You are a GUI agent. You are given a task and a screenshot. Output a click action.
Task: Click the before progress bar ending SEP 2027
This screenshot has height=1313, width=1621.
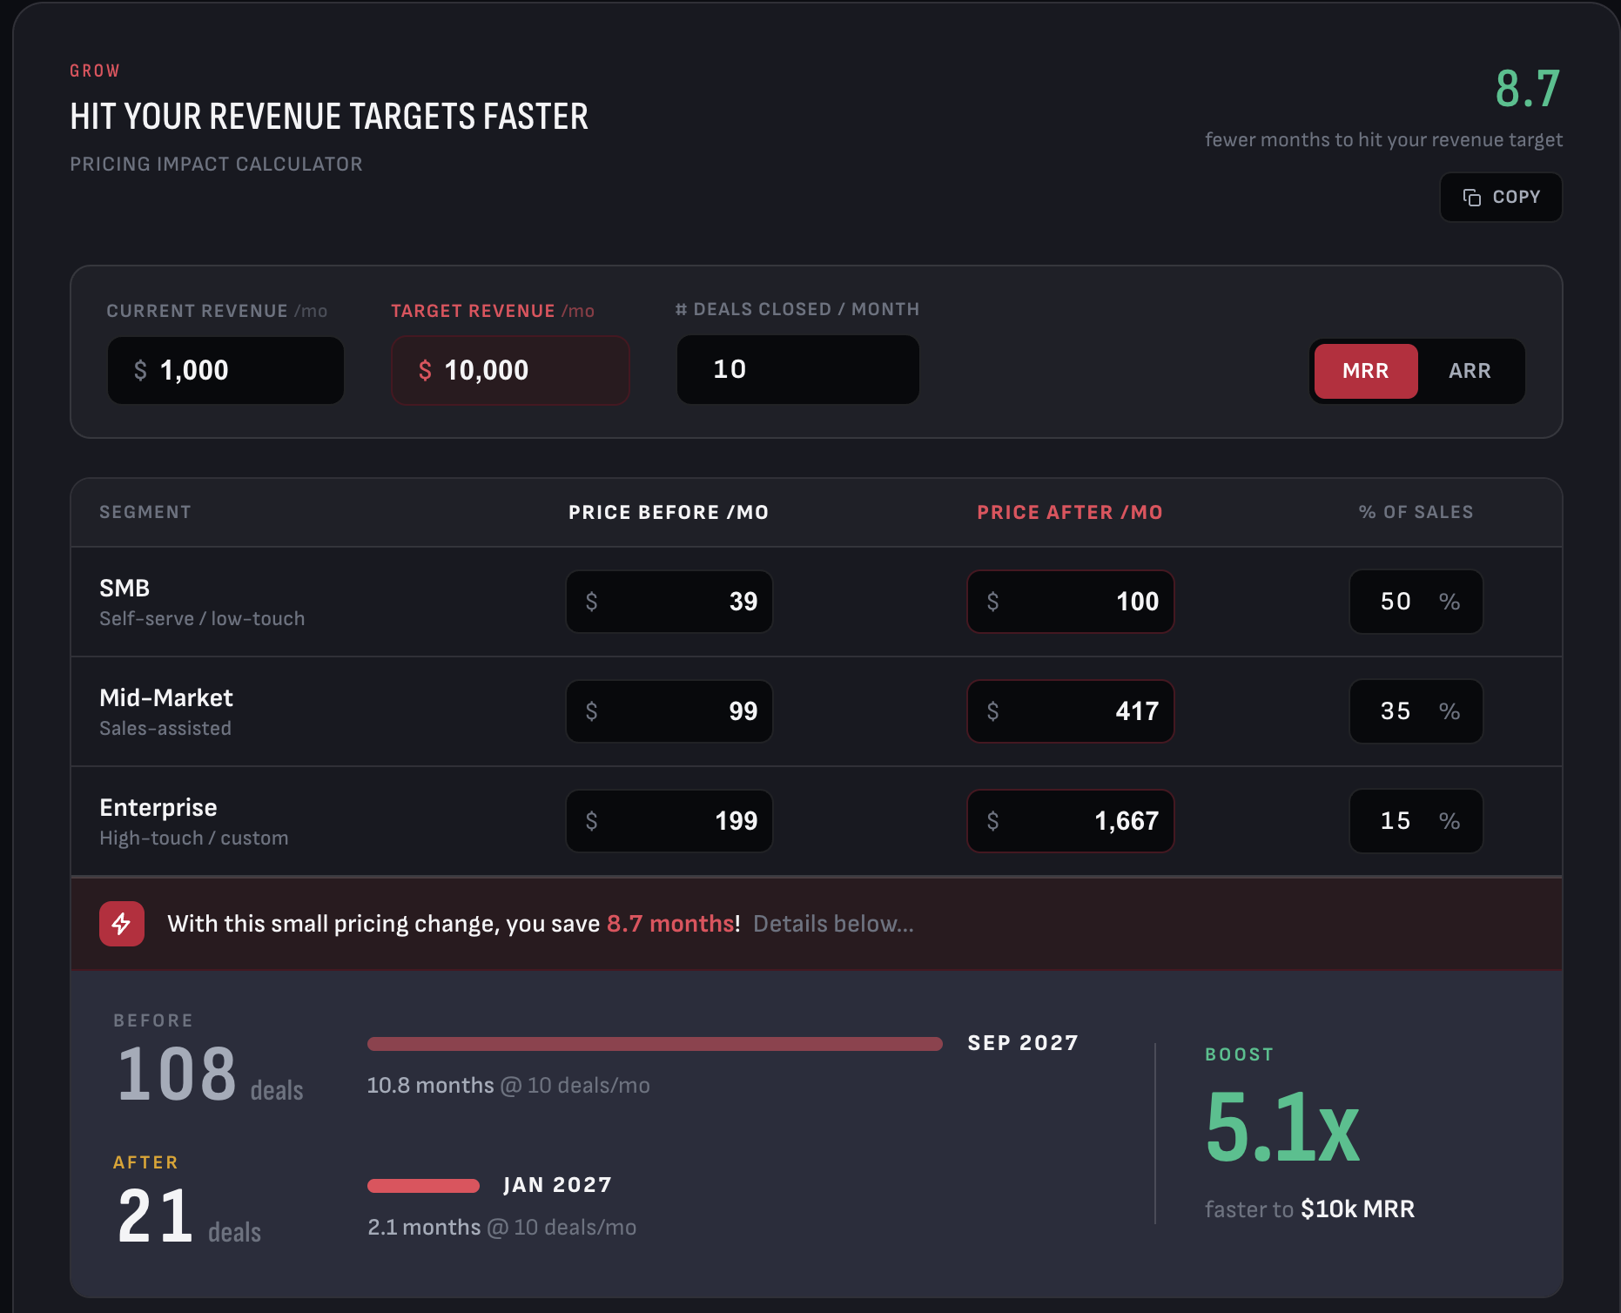(655, 1044)
